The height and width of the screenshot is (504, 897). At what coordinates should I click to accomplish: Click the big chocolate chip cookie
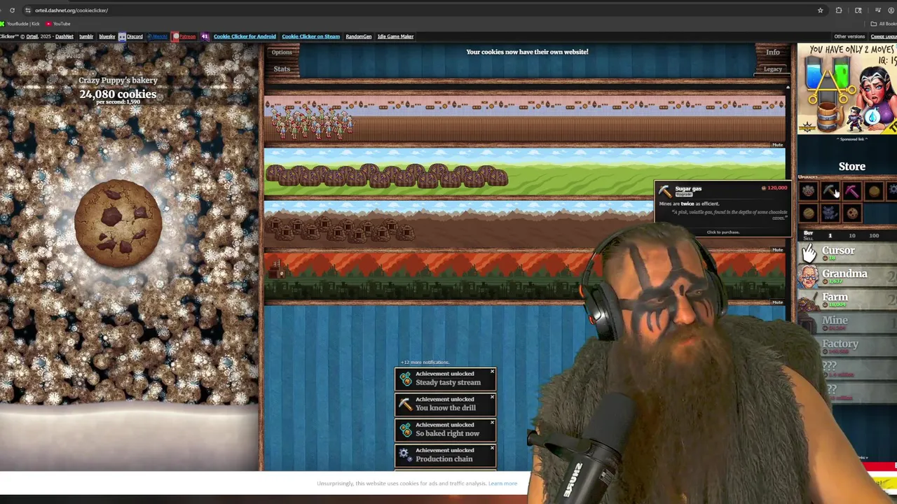118,223
